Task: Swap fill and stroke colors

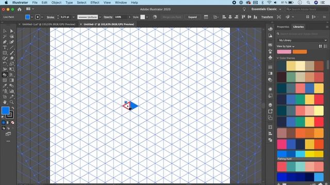Action: (12, 108)
